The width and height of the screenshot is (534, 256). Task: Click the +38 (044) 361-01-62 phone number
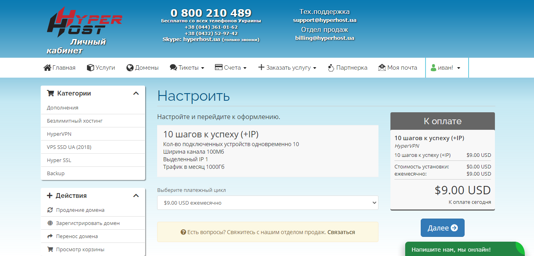(x=211, y=27)
